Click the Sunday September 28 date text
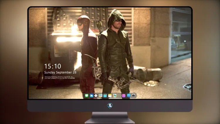220x124 pixels. click(x=60, y=72)
